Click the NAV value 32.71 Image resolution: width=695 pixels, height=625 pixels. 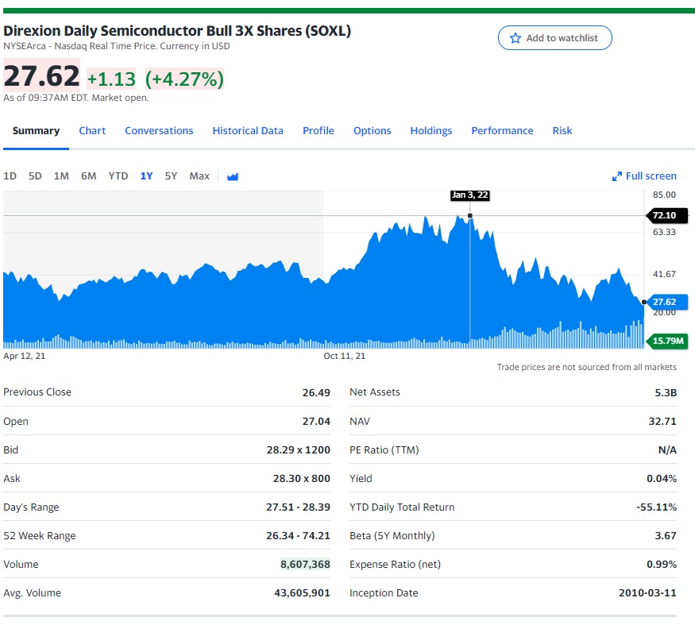coord(662,421)
